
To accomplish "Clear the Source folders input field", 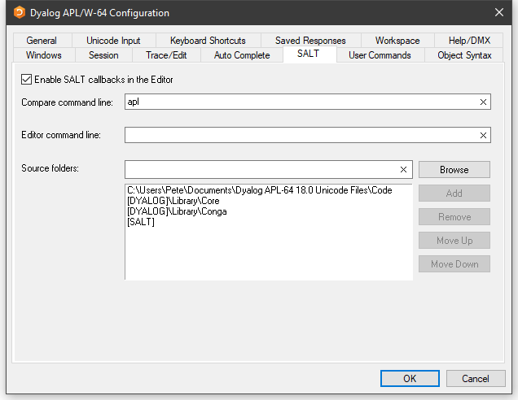I will 403,169.
